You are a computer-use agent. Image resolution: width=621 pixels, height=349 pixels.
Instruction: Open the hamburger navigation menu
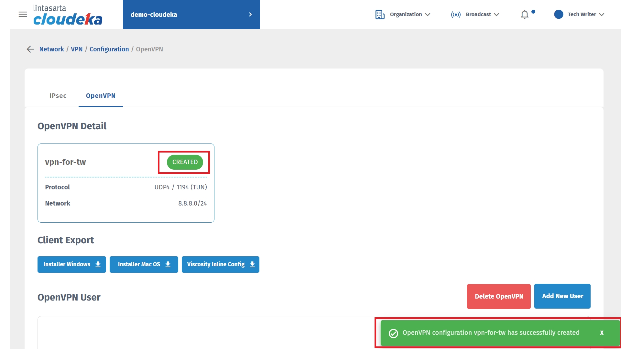coord(23,15)
